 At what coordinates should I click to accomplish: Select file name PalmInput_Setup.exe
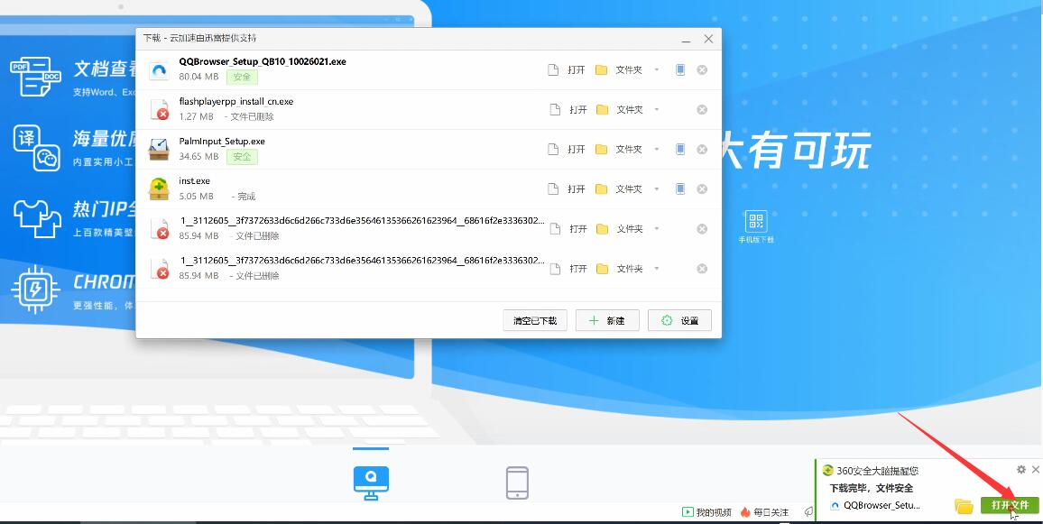point(222,142)
